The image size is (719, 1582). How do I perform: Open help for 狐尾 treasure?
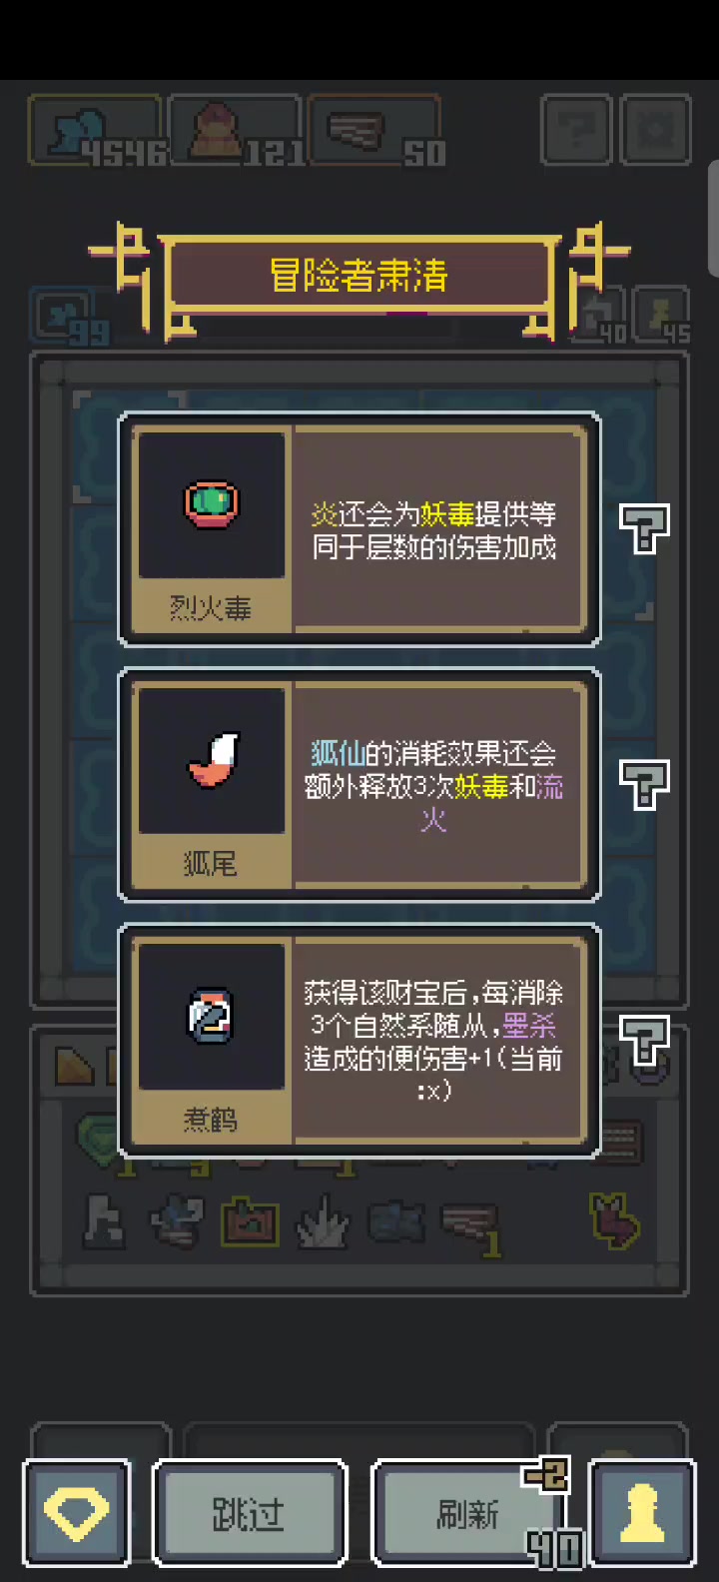click(x=644, y=785)
